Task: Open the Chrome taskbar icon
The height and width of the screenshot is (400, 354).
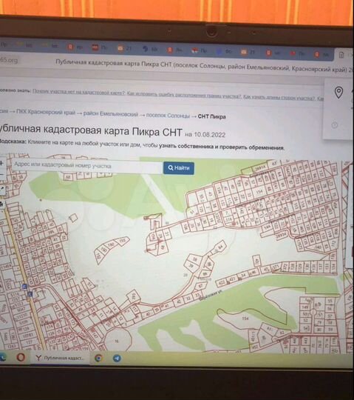Action: [99, 359]
